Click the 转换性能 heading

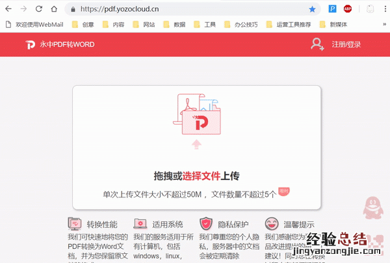(x=102, y=225)
